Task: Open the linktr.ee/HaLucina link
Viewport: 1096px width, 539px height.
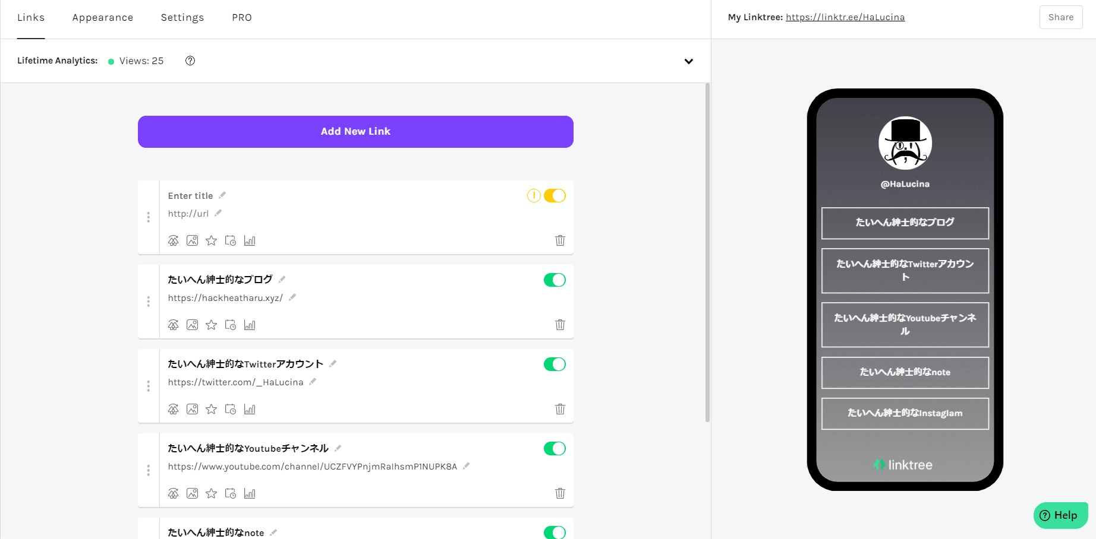Action: click(x=845, y=17)
